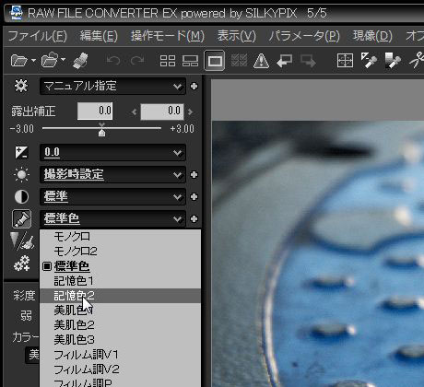Screen dimensions: 424x387
Task: Click the right exposure value field 0.0
Action: point(162,111)
